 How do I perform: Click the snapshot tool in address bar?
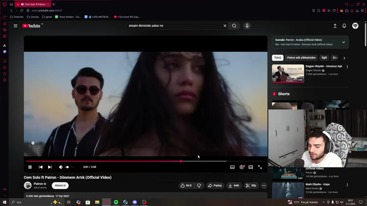pyautogui.click(x=319, y=11)
